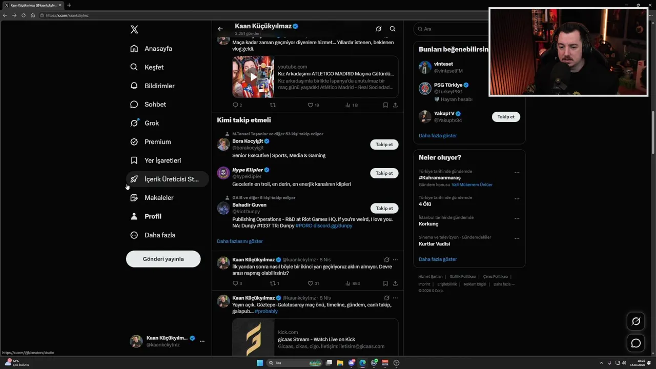Open Profil person icon
The height and width of the screenshot is (369, 656).
tap(134, 216)
